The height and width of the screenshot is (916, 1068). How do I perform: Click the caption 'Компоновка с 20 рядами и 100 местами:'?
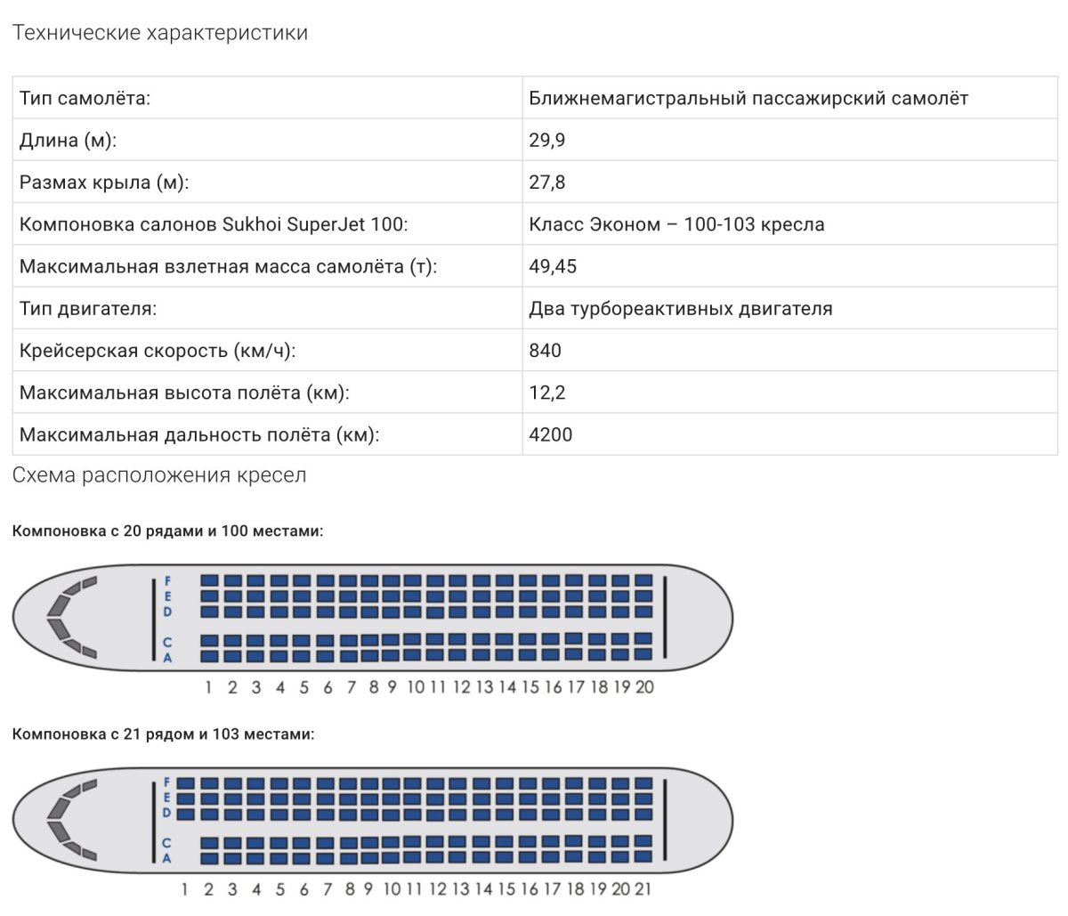click(168, 531)
